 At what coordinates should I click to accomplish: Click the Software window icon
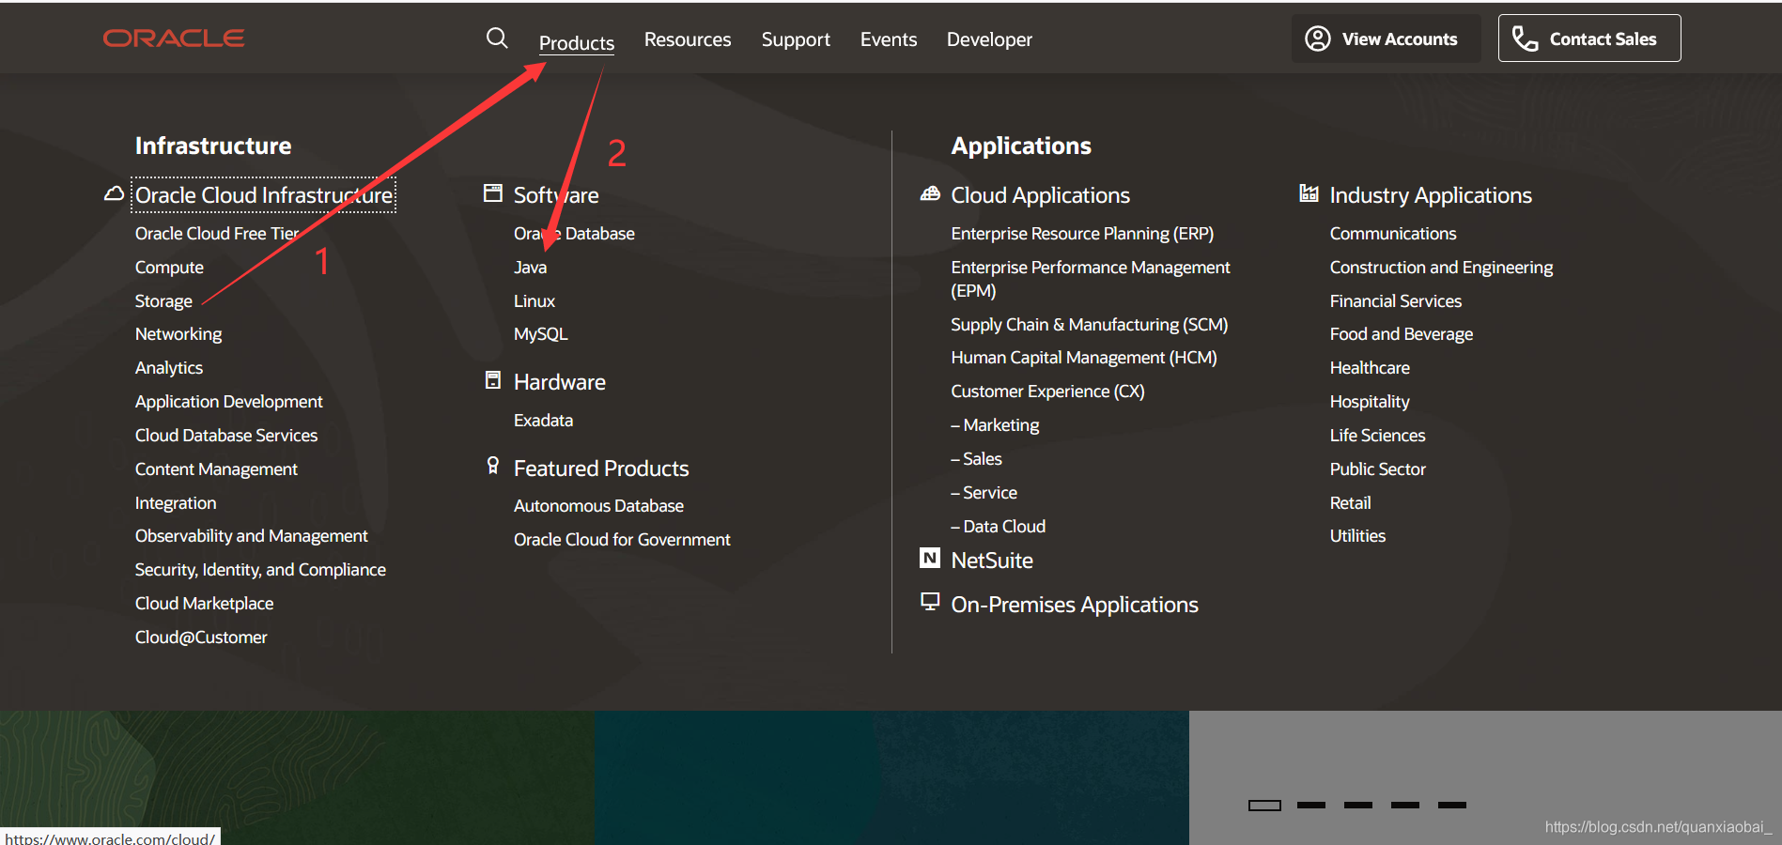(493, 193)
